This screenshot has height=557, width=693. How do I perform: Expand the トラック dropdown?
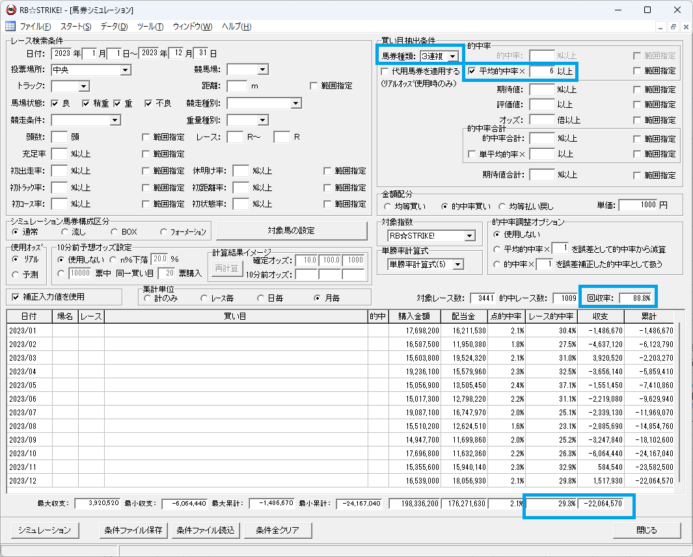coord(84,86)
